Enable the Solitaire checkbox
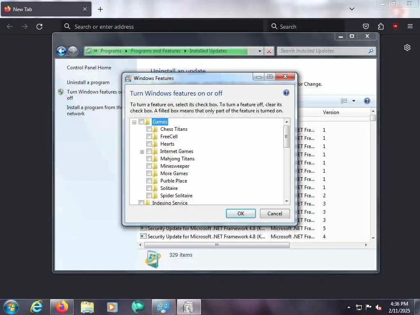Image resolution: width=420 pixels, height=315 pixels. tap(149, 188)
